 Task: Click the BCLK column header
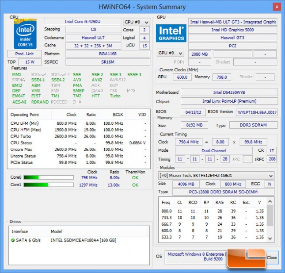click(x=112, y=115)
